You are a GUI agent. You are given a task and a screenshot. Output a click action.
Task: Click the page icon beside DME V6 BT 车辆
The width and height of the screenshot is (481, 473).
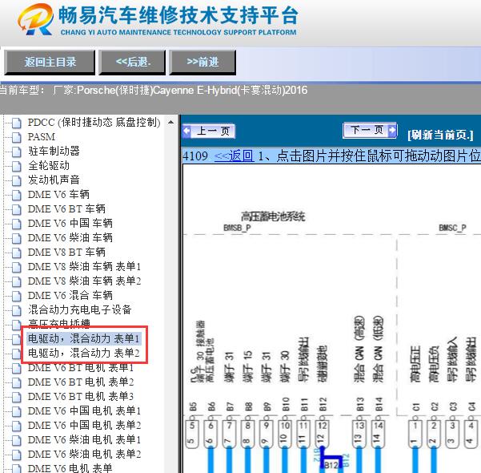click(x=17, y=210)
